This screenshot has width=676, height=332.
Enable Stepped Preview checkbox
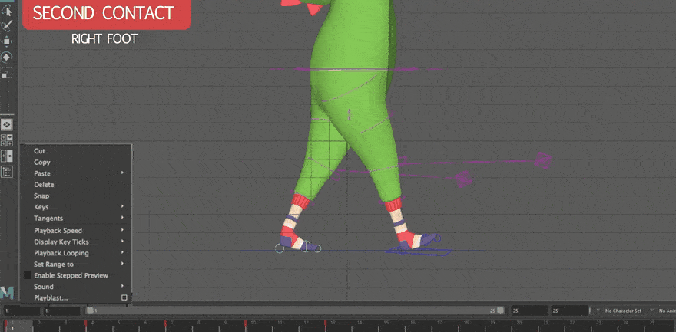pyautogui.click(x=28, y=275)
